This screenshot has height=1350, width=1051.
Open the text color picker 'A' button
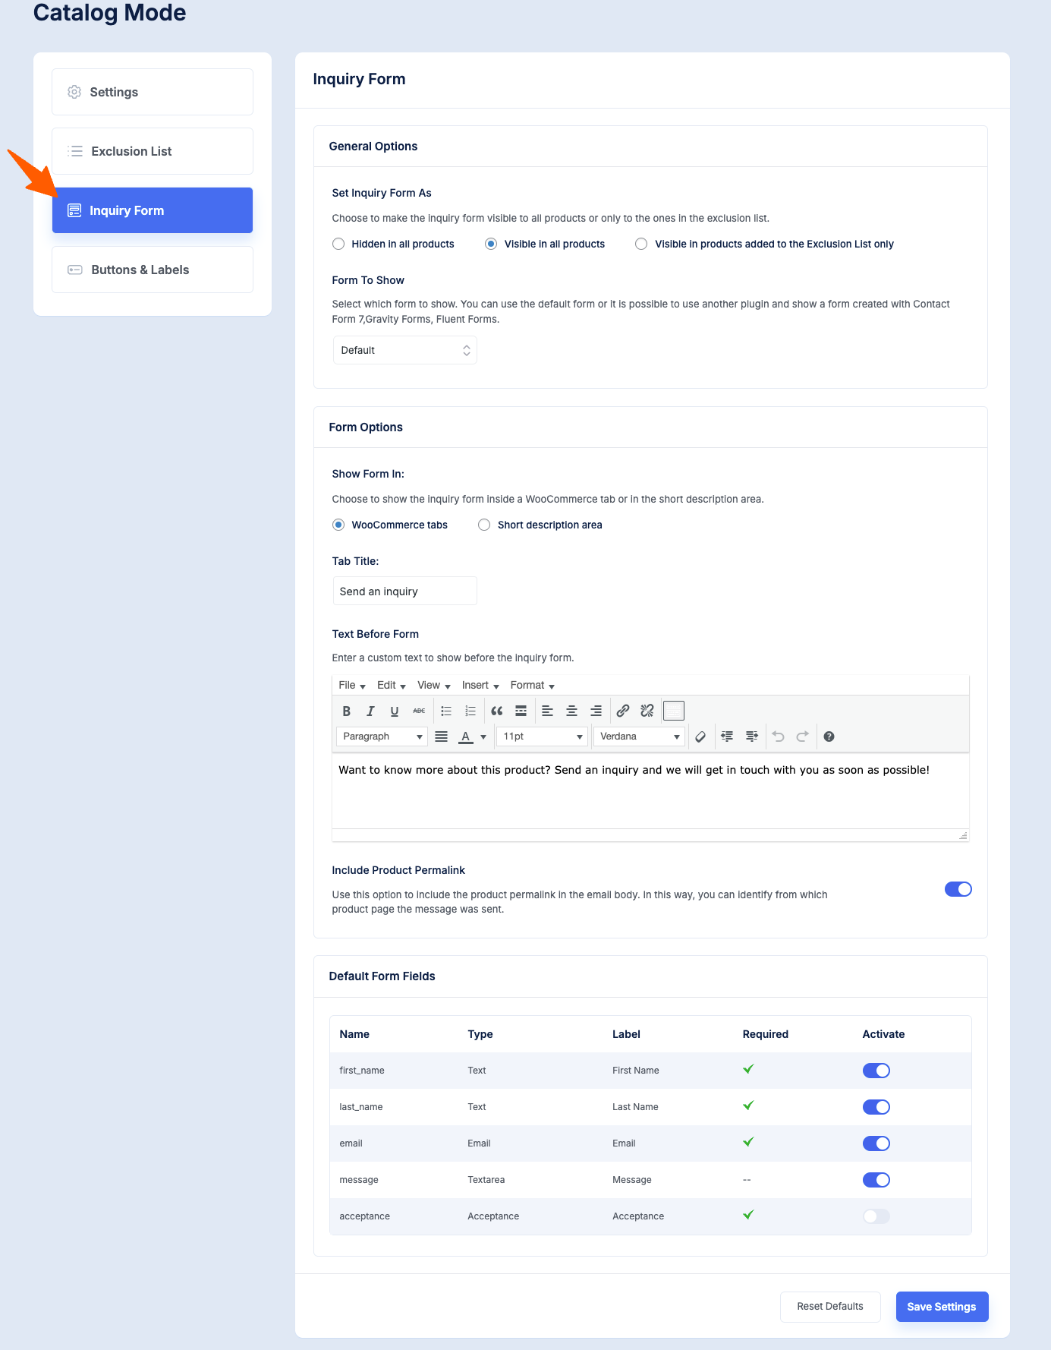466,737
